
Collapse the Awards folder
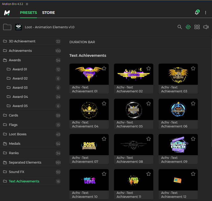click(31, 60)
